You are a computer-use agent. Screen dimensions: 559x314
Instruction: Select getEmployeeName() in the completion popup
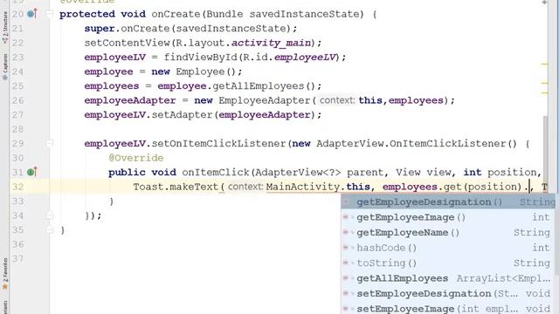(x=448, y=233)
